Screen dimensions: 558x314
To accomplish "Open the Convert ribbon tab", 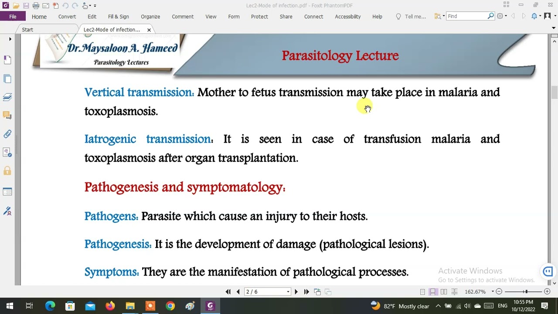I will [67, 17].
